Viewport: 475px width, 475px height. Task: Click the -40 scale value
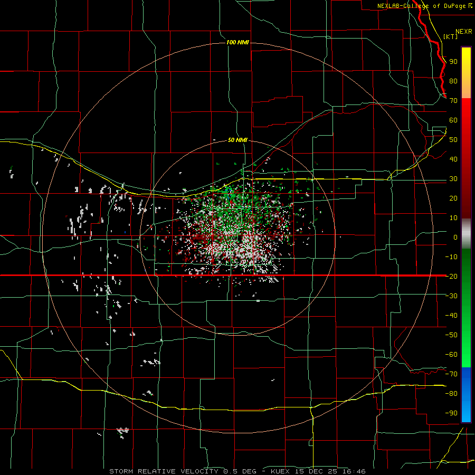[x=451, y=316]
